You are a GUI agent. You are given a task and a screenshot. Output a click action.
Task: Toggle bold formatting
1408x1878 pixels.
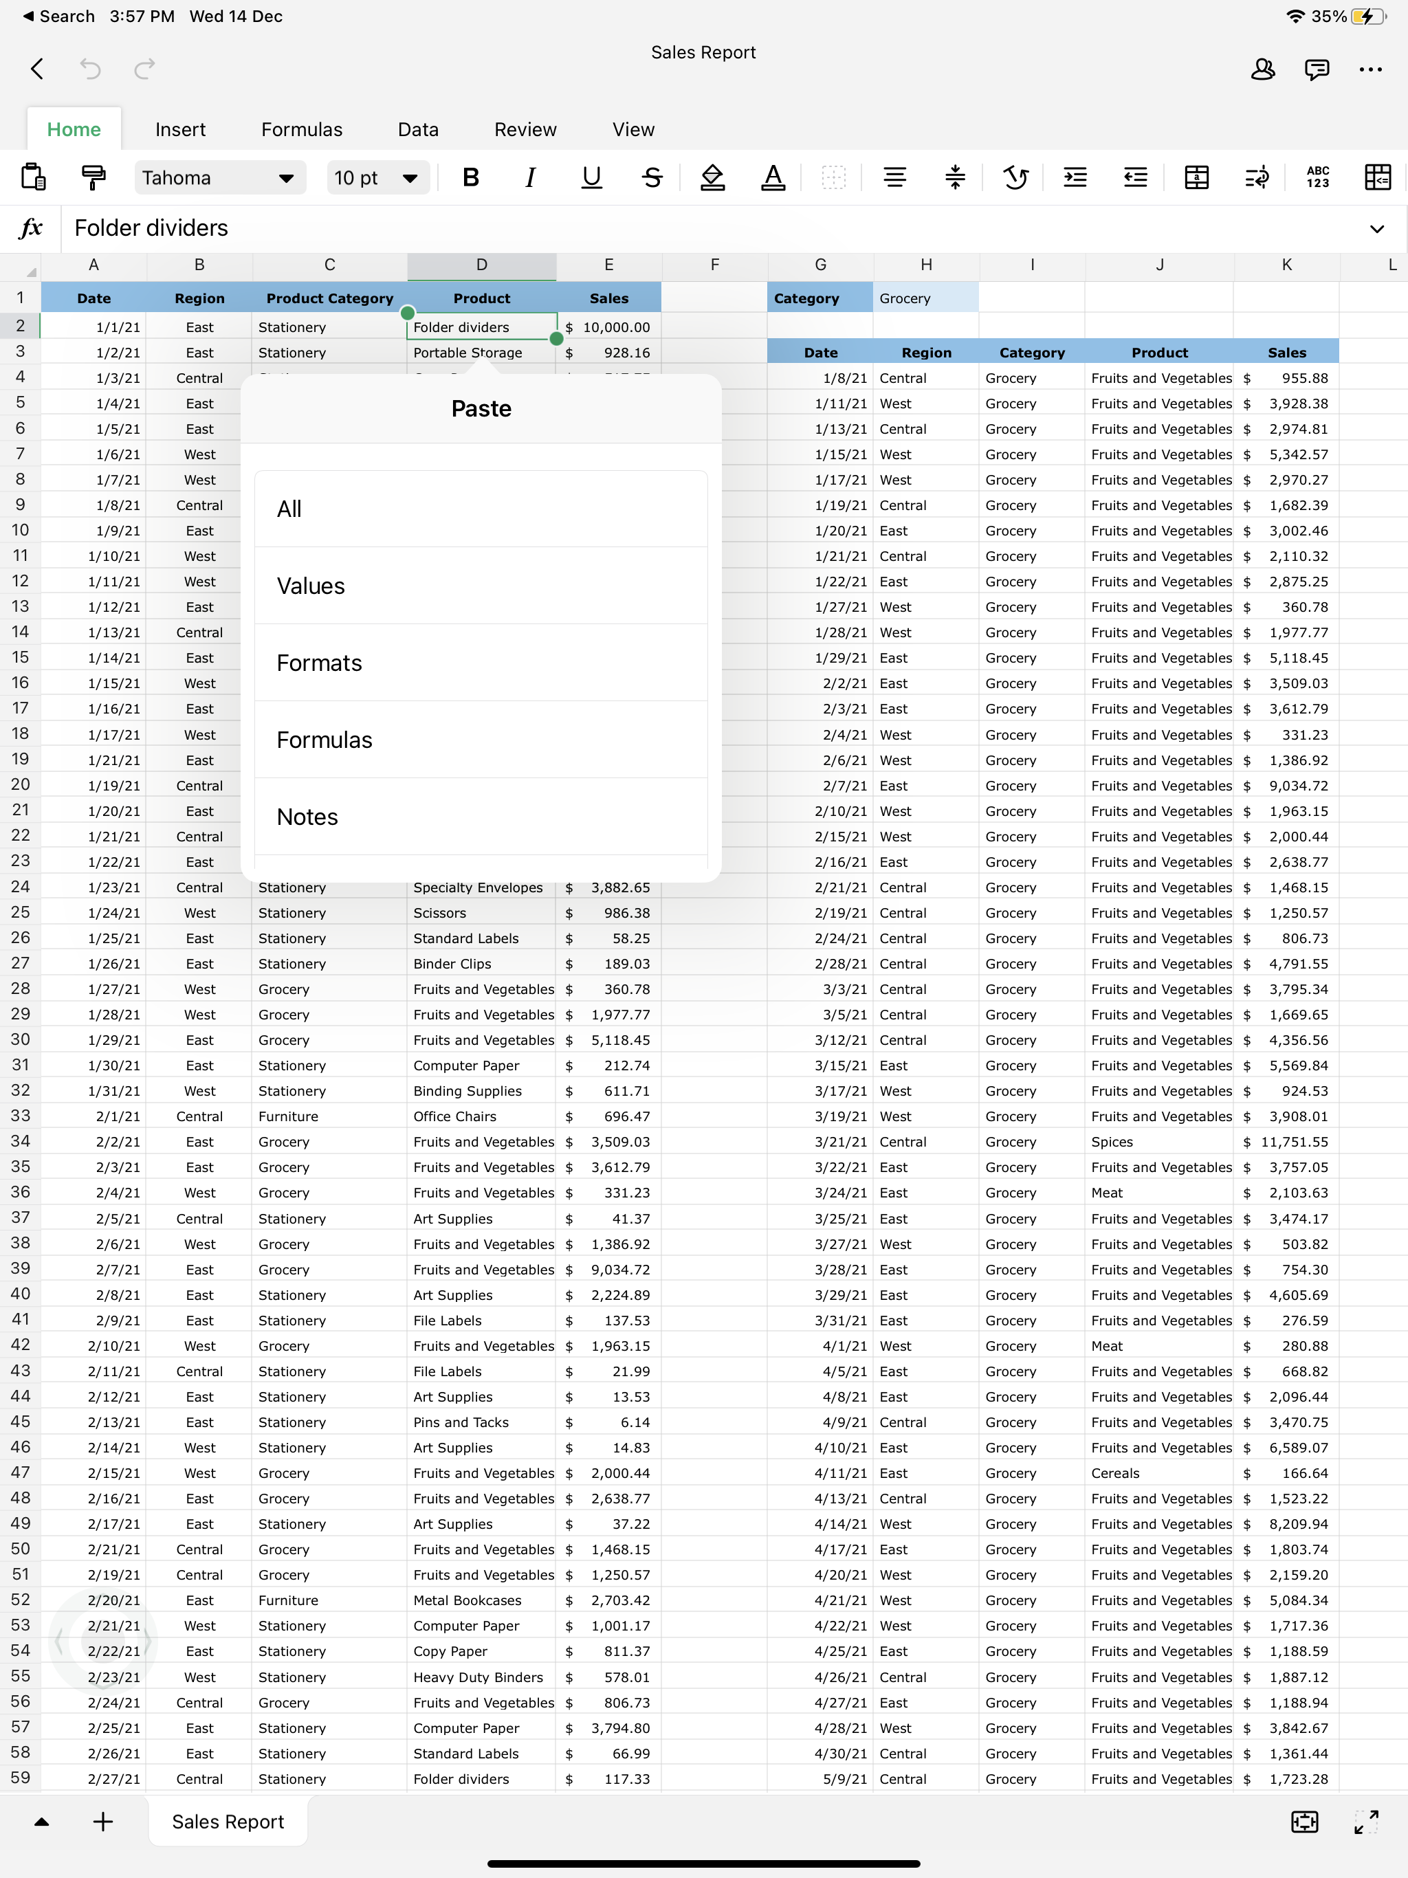click(x=470, y=177)
